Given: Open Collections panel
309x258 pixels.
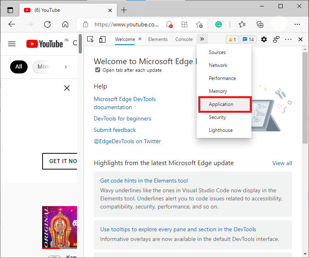Looking at the screenshot, I should [x=260, y=24].
